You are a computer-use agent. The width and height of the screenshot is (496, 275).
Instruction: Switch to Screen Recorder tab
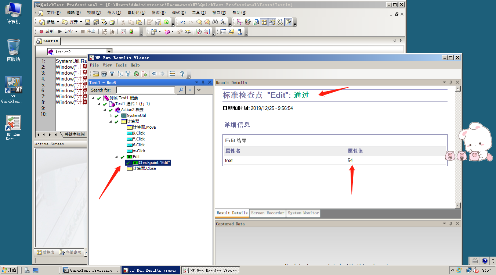[268, 213]
